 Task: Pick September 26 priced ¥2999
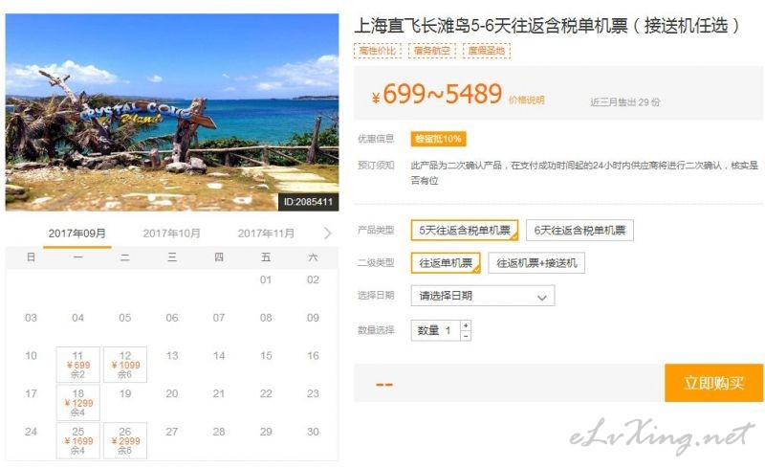pos(125,440)
